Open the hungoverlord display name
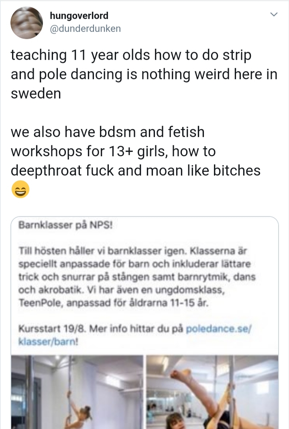This screenshot has width=289, height=429. click(79, 16)
